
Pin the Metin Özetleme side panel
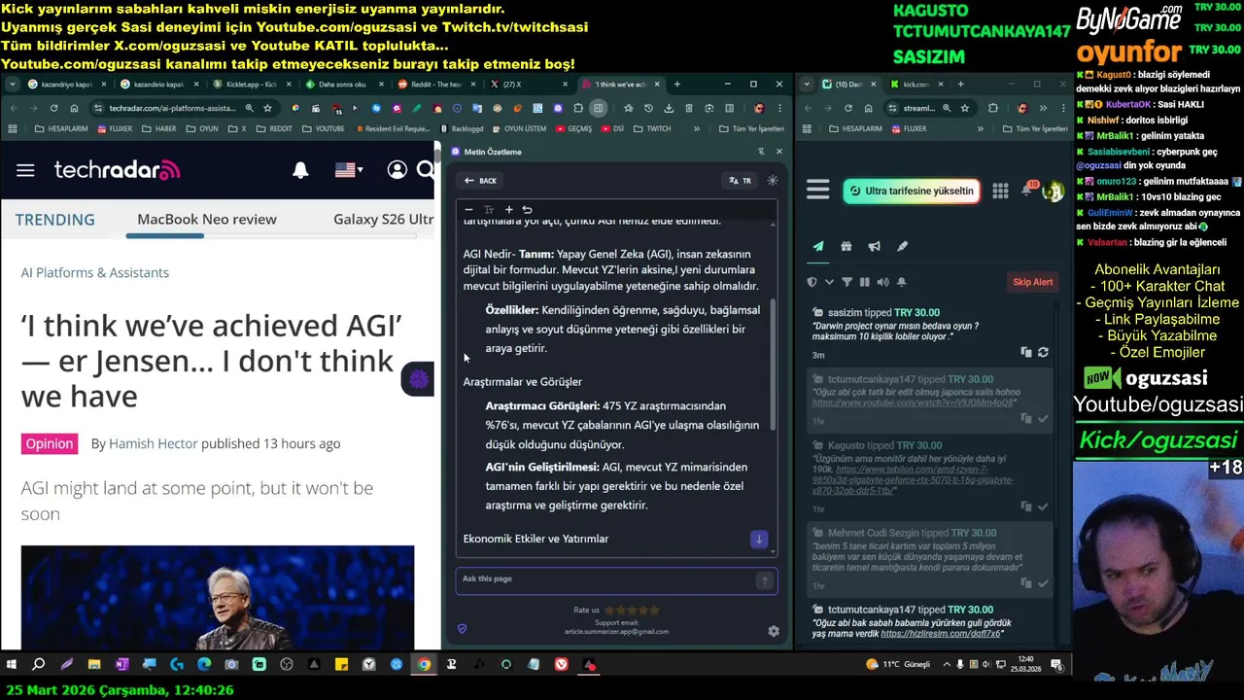761,152
